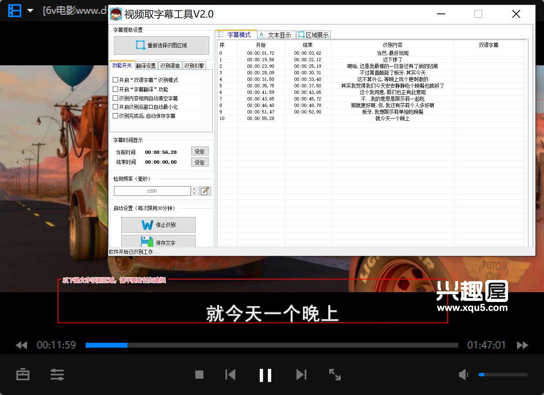The width and height of the screenshot is (544, 395).
Task: Click the player menu icon at top left
Action: (x=15, y=11)
